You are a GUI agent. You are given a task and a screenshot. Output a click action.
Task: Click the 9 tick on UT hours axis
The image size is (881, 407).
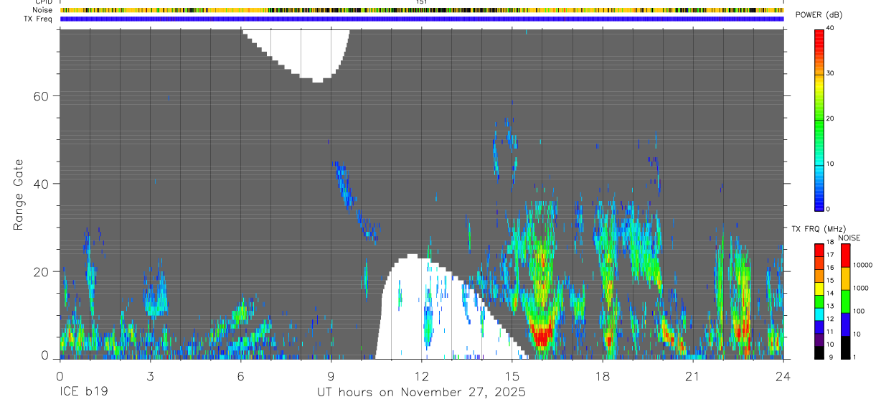click(x=331, y=375)
